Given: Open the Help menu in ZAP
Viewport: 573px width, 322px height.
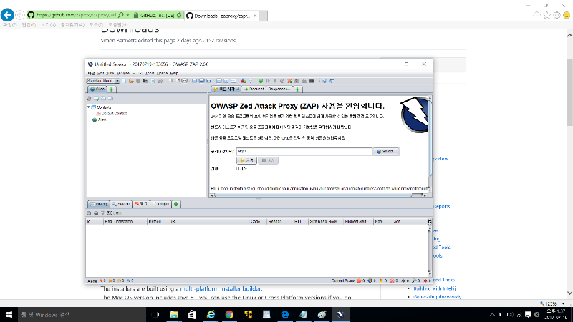Looking at the screenshot, I should click(174, 73).
